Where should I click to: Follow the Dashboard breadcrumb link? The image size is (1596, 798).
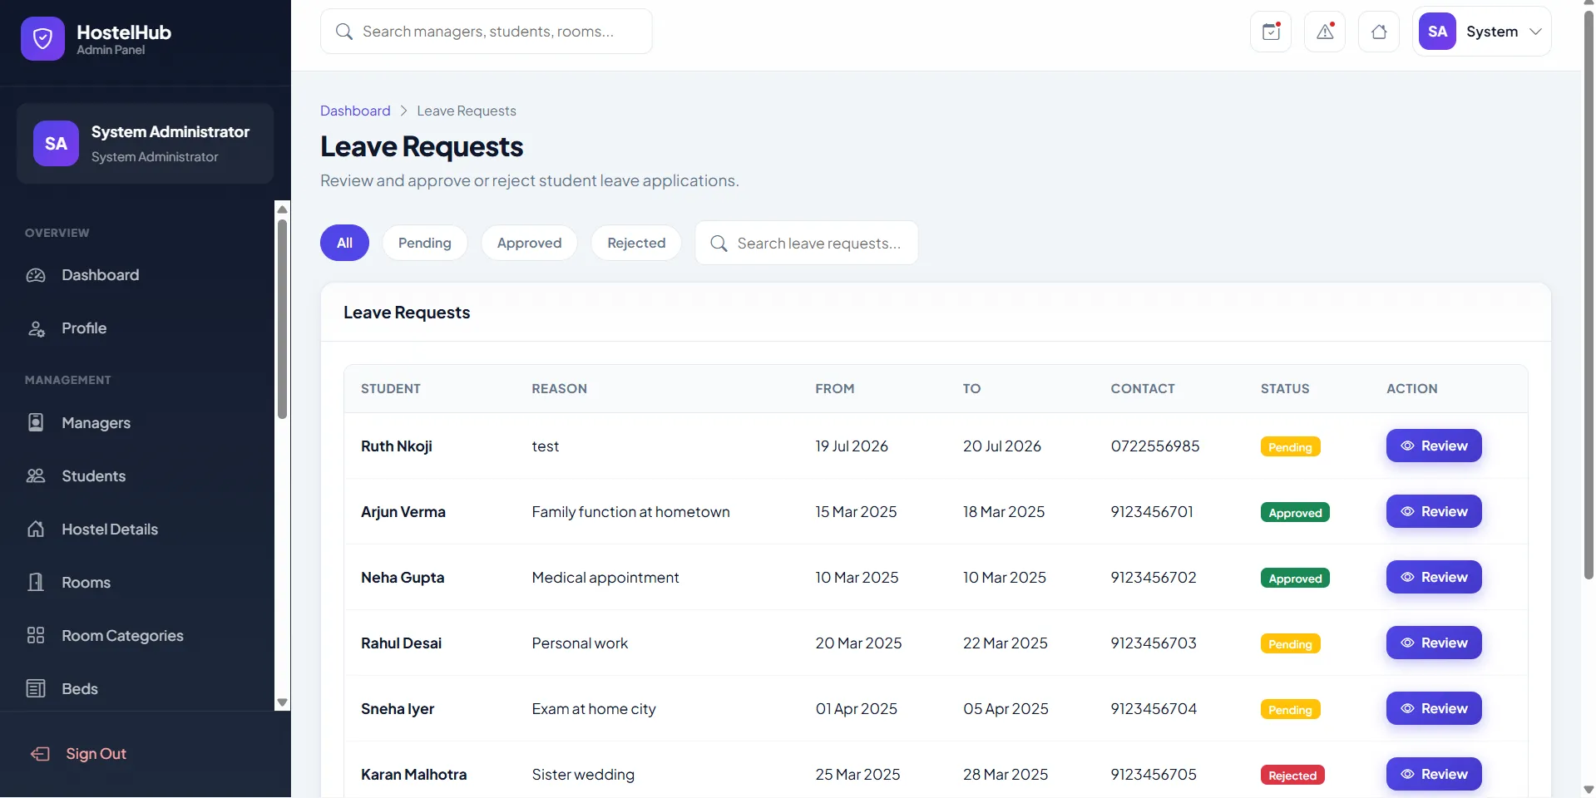355,111
